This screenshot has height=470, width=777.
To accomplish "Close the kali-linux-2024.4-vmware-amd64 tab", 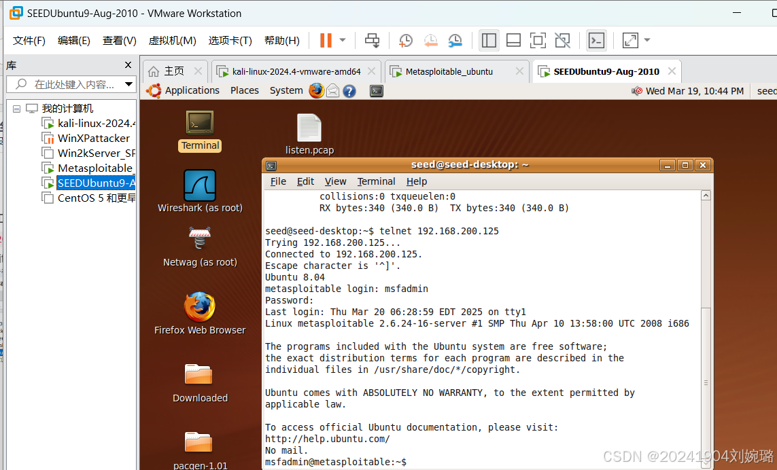I will (x=371, y=71).
